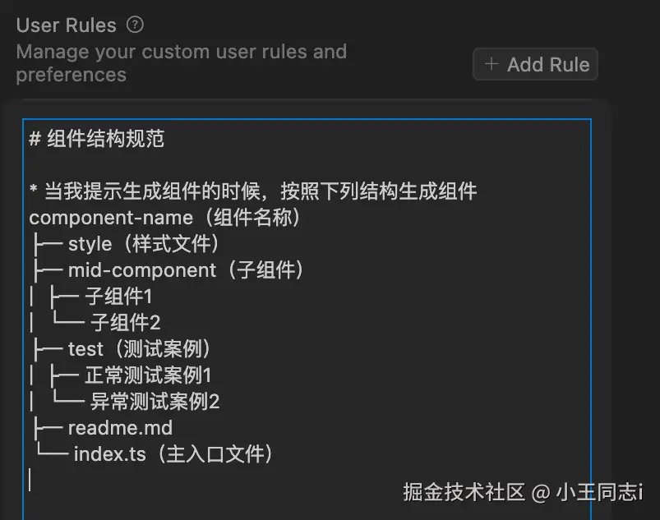Click the help icon beside User Rules
Viewport: 660px width, 520px height.
click(135, 25)
